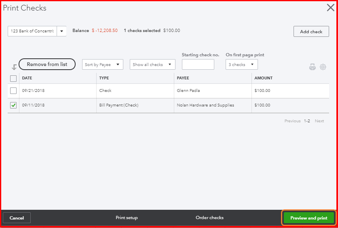Open the Show all checks dropdown
The width and height of the screenshot is (338, 228).
click(152, 64)
